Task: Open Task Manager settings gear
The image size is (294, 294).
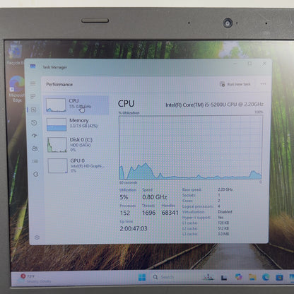Action: coord(37,237)
